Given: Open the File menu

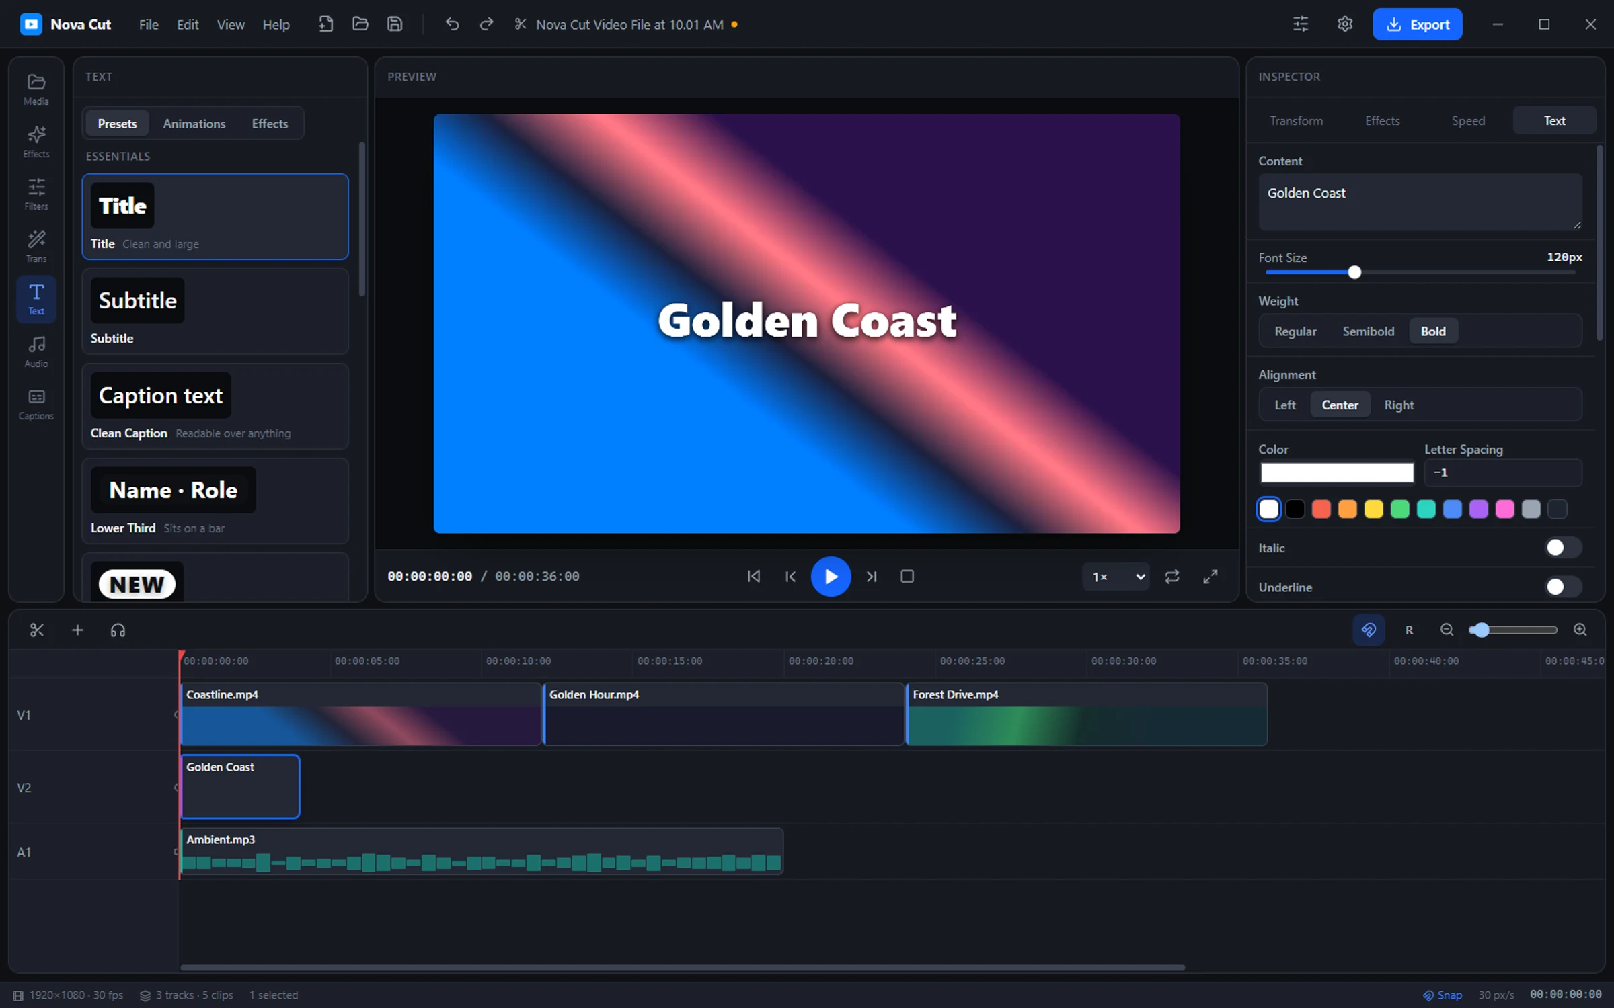Looking at the screenshot, I should tap(149, 24).
